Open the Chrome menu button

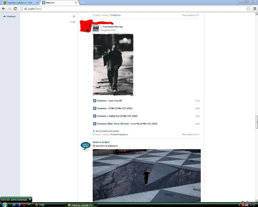pos(254,9)
